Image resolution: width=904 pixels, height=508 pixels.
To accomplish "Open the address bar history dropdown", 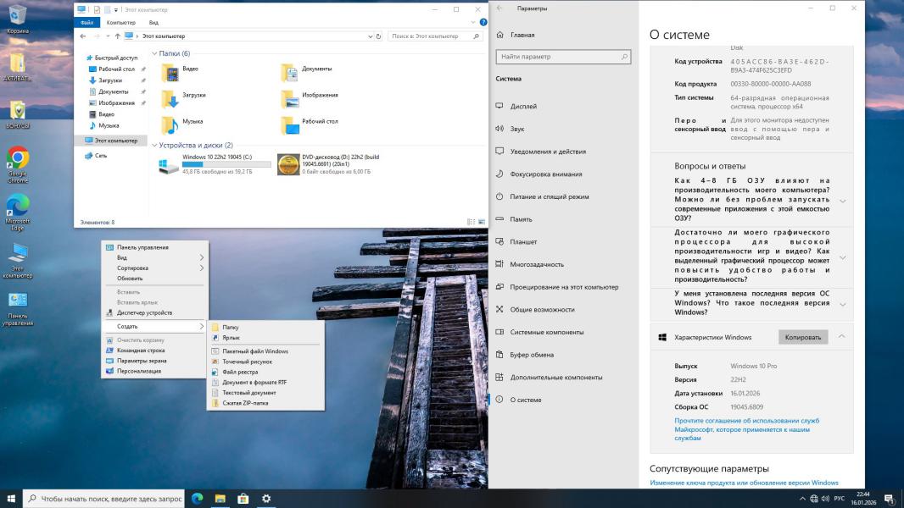I will (369, 36).
